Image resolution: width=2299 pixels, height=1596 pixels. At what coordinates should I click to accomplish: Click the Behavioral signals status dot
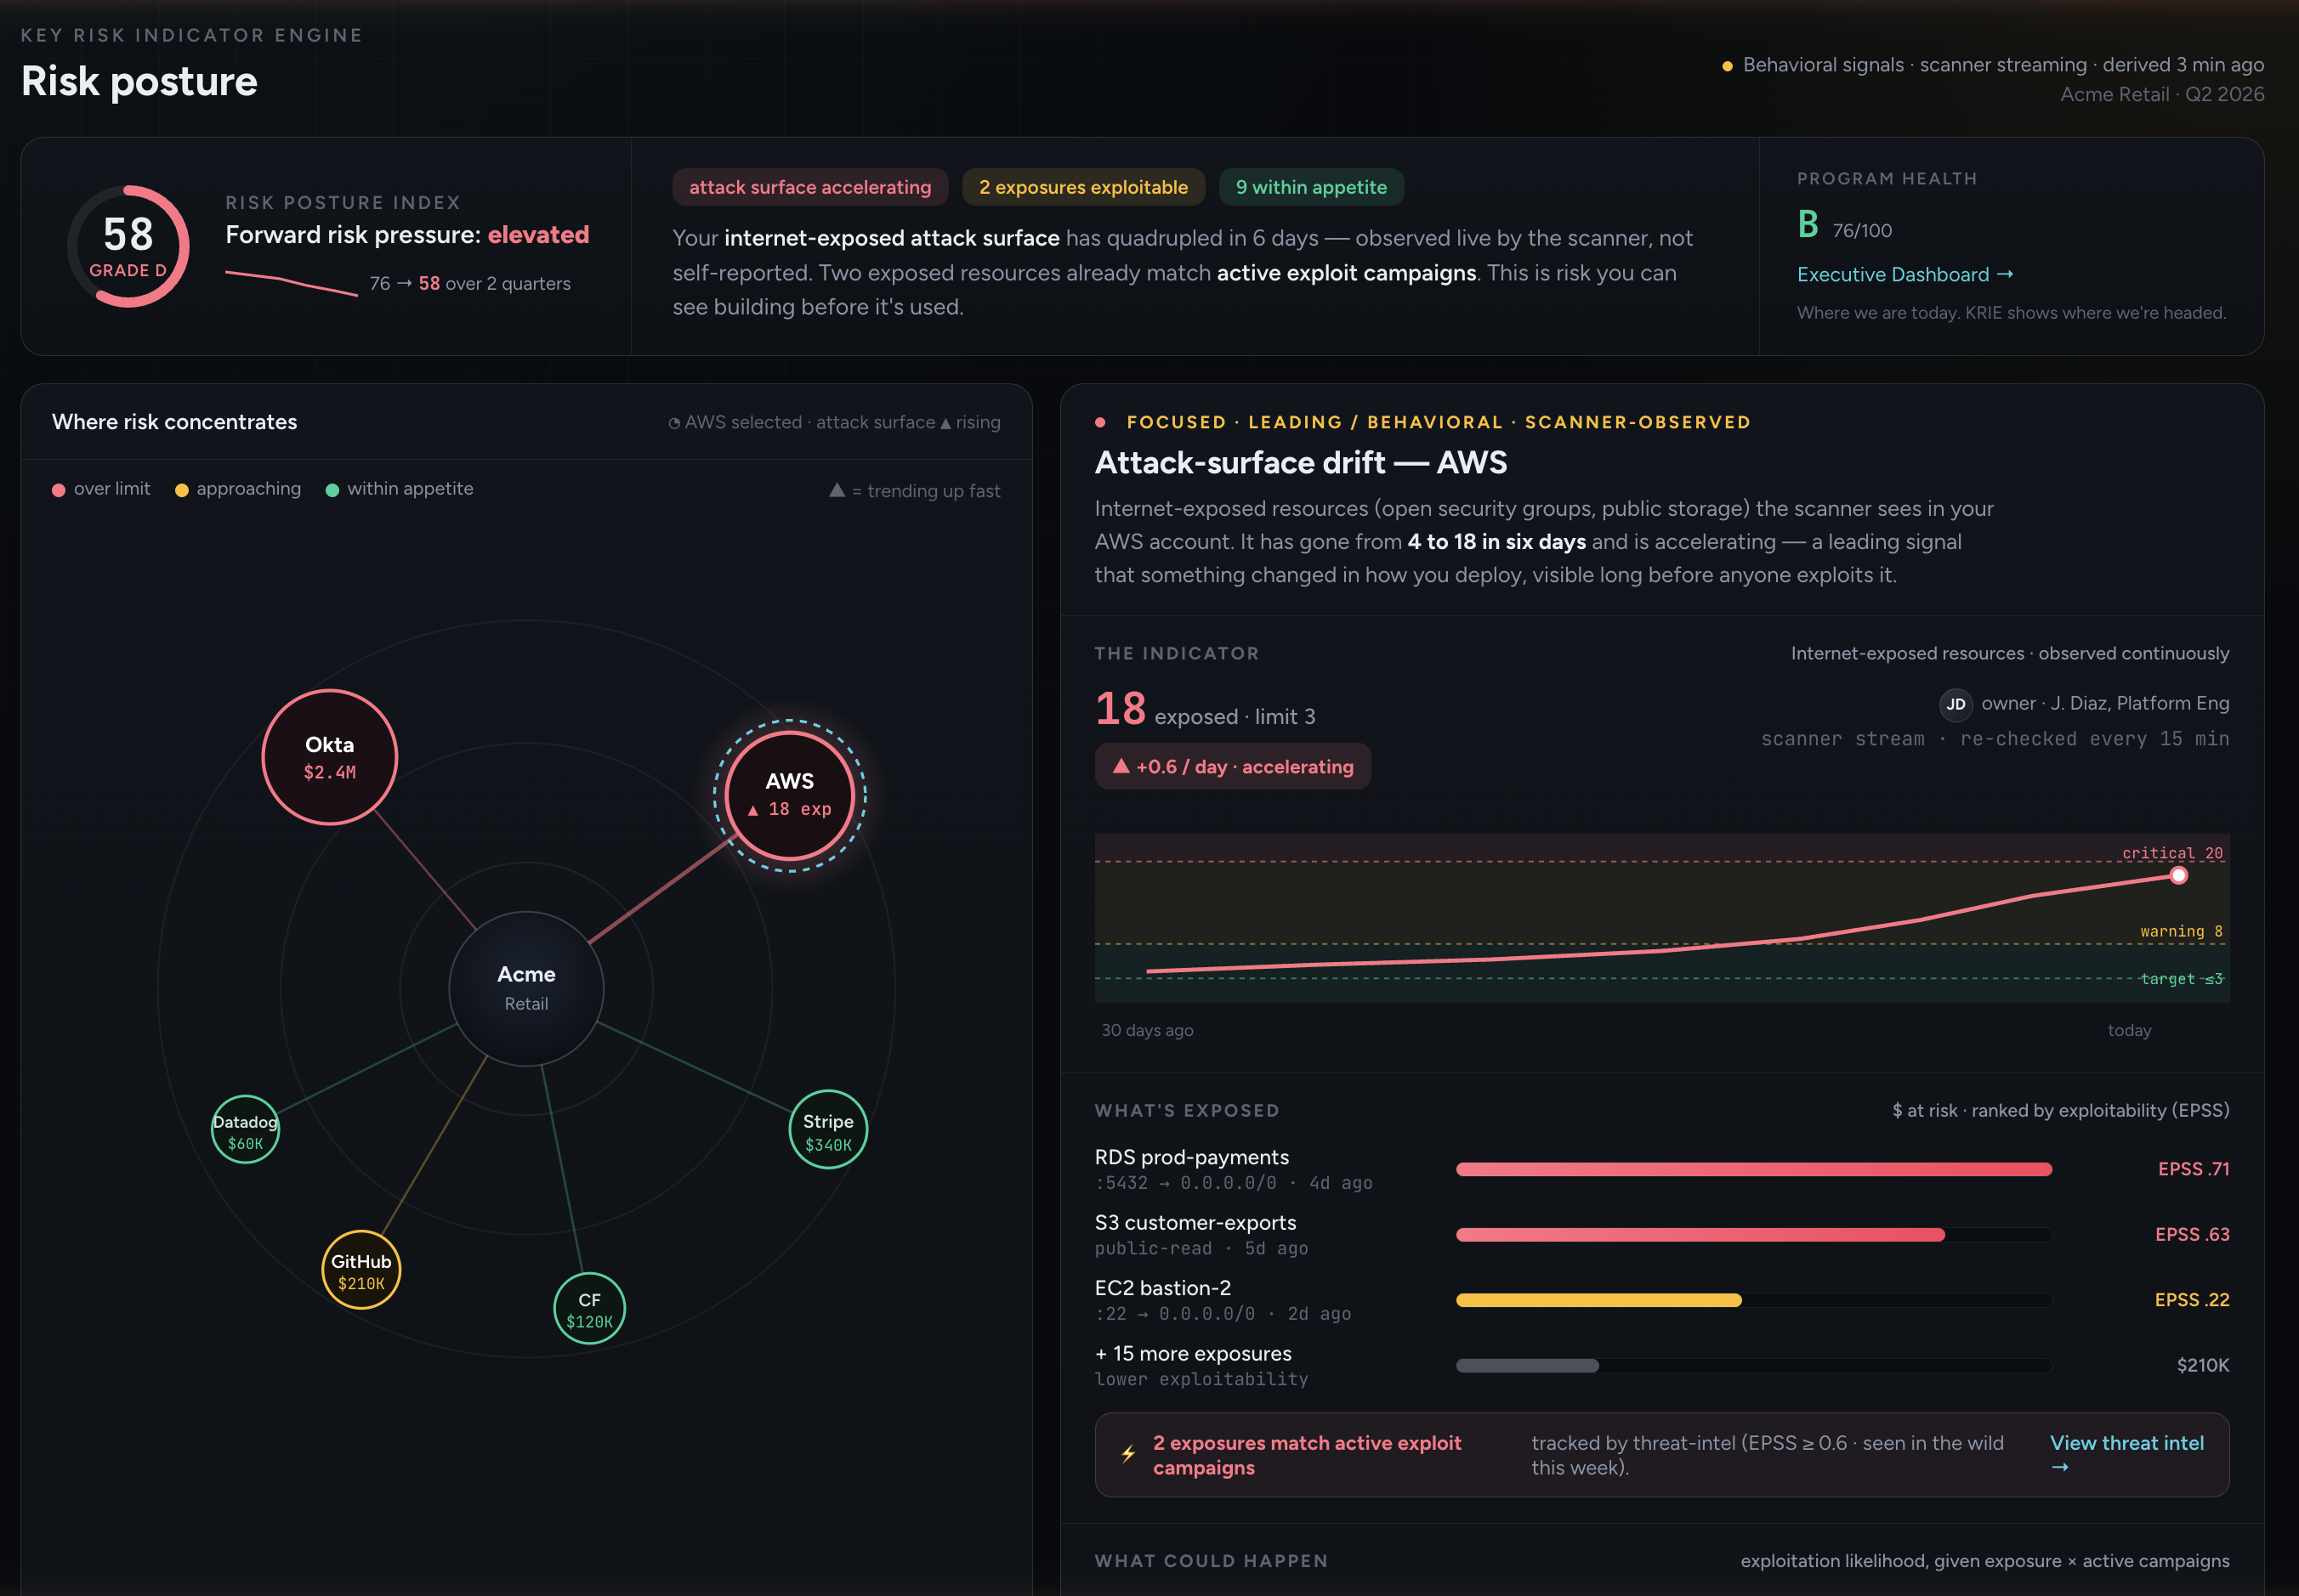1727,66
